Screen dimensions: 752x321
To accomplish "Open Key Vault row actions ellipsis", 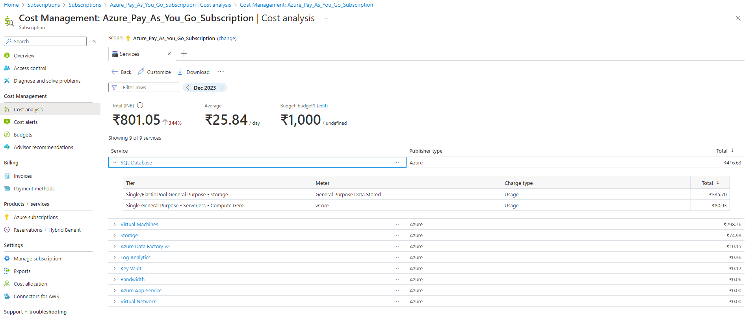I will (398, 268).
